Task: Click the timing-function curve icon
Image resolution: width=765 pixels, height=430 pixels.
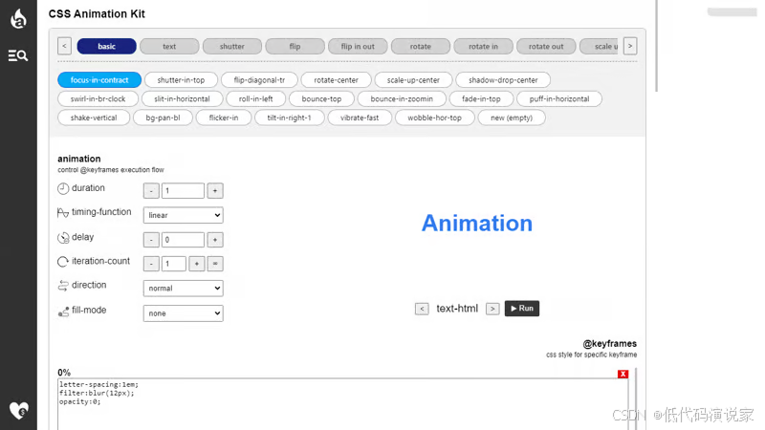Action: 63,212
